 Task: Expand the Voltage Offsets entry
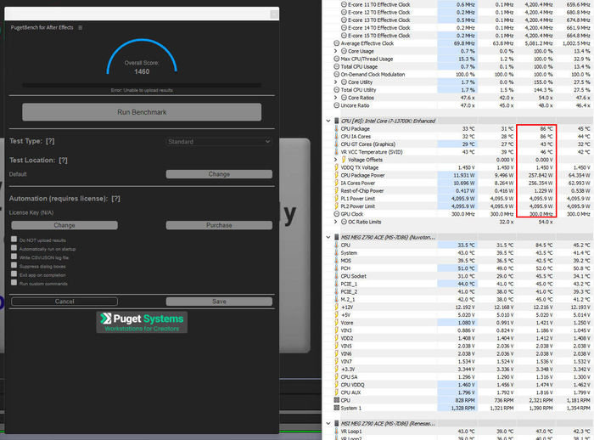pyautogui.click(x=335, y=160)
